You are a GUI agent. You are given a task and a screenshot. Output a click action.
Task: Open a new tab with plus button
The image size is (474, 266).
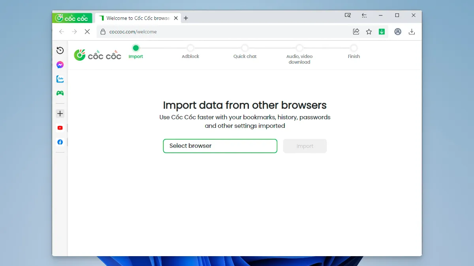point(186,18)
